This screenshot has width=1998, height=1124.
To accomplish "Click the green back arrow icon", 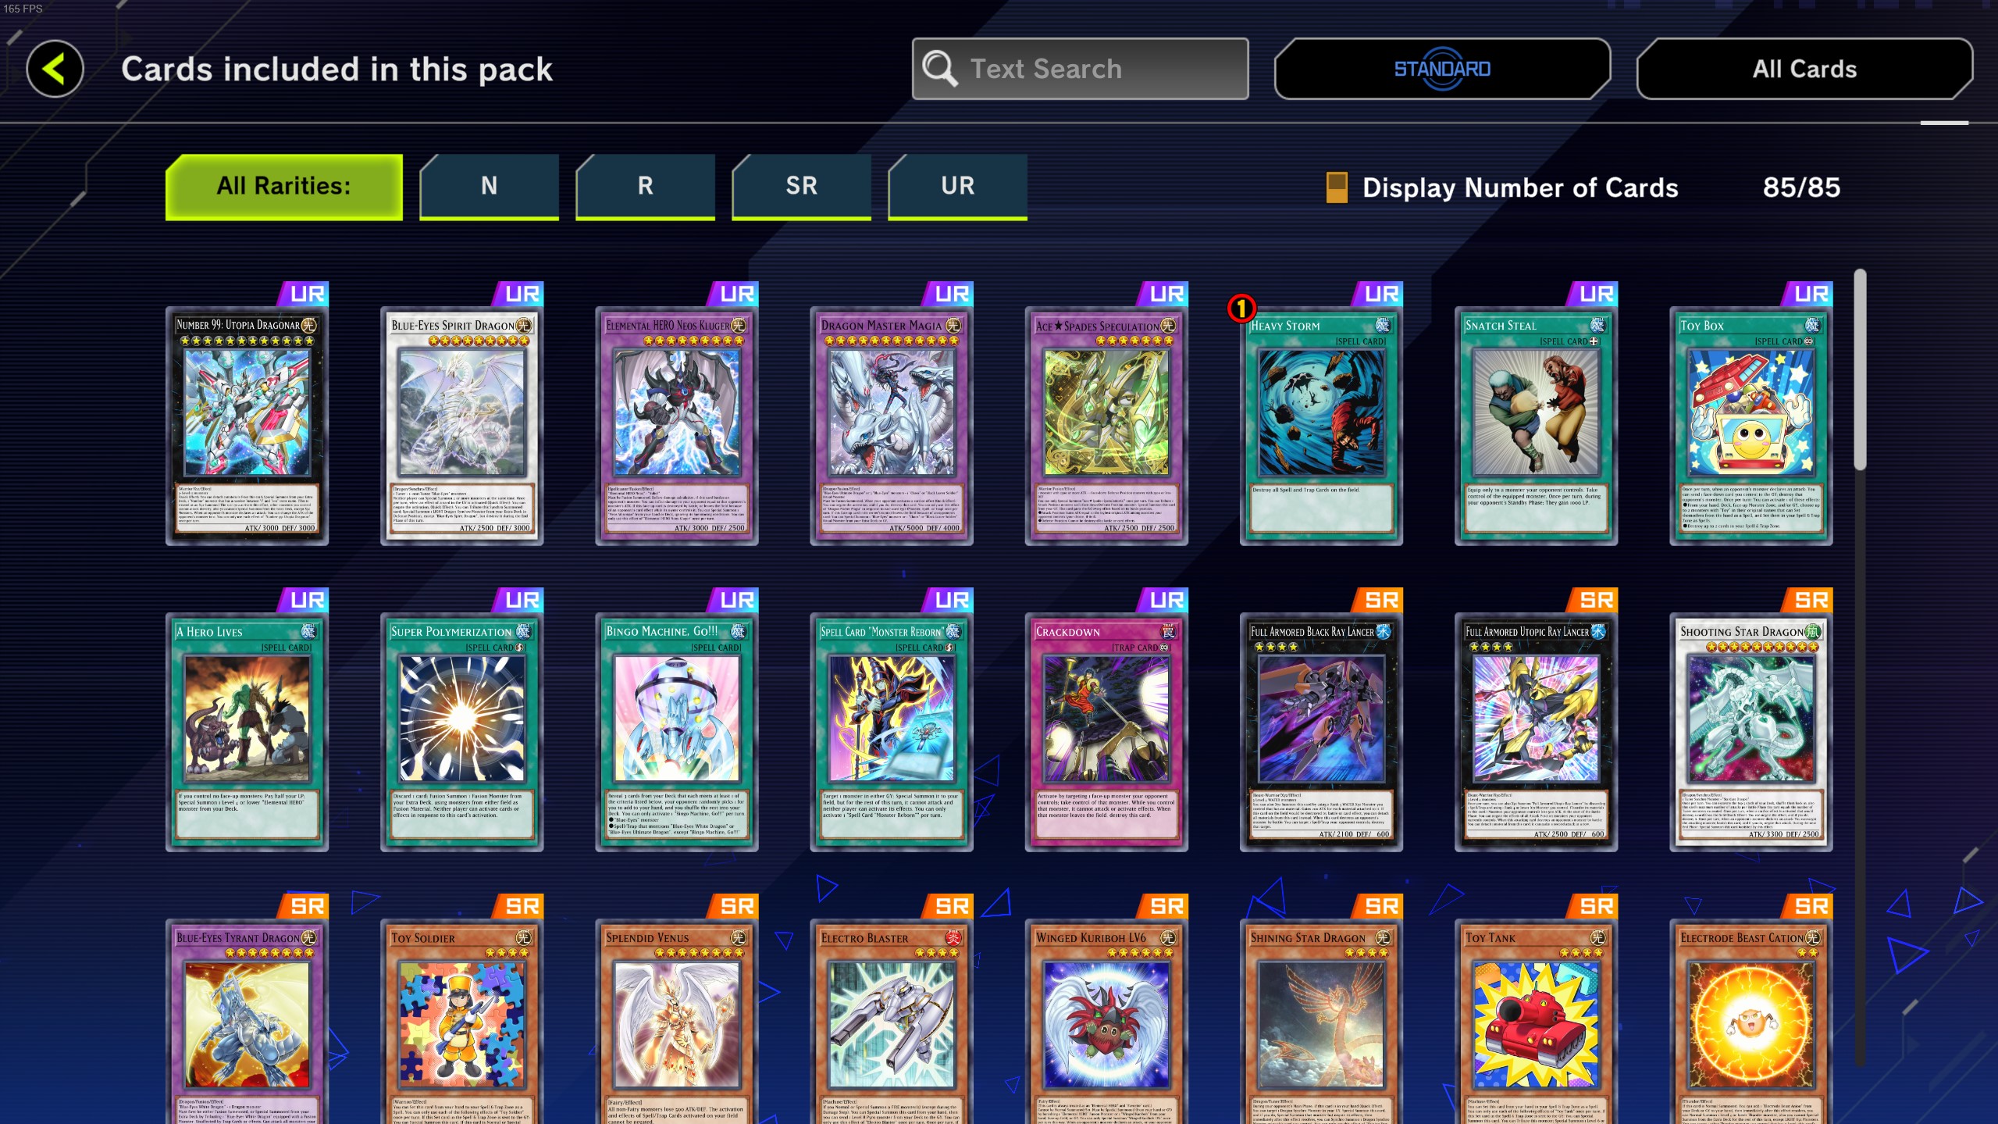I will [x=55, y=69].
